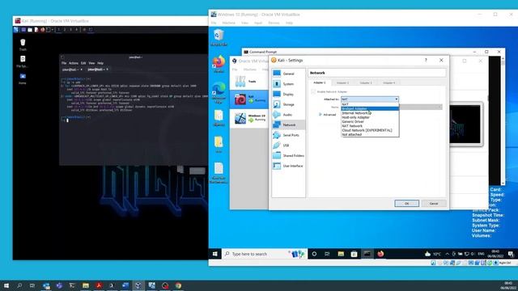Open Trash icon on Kali desktop

(x=23, y=44)
